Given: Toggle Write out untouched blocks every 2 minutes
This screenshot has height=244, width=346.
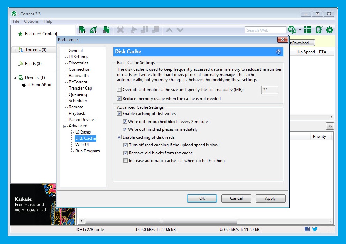Looking at the screenshot, I should coord(125,121).
